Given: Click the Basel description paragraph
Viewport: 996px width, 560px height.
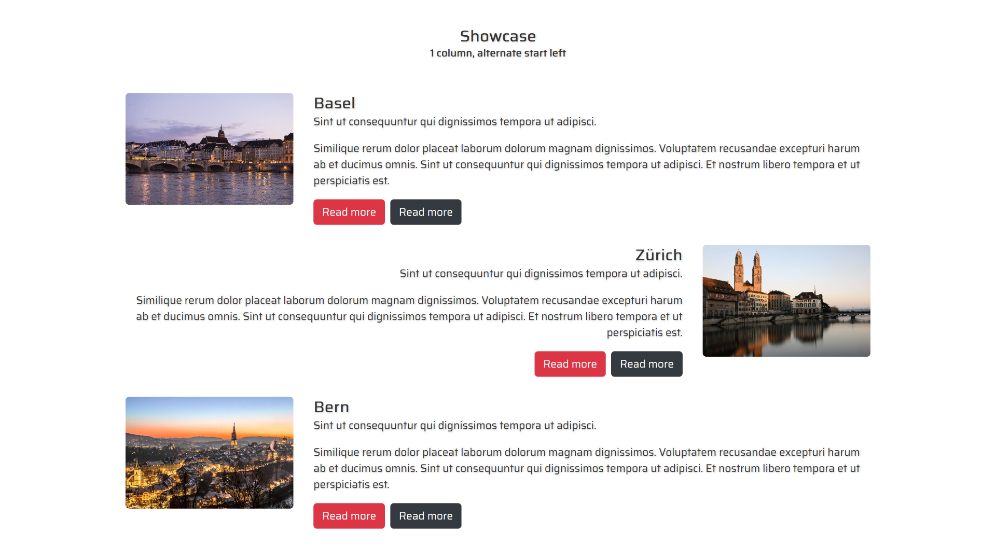Looking at the screenshot, I should pos(586,164).
